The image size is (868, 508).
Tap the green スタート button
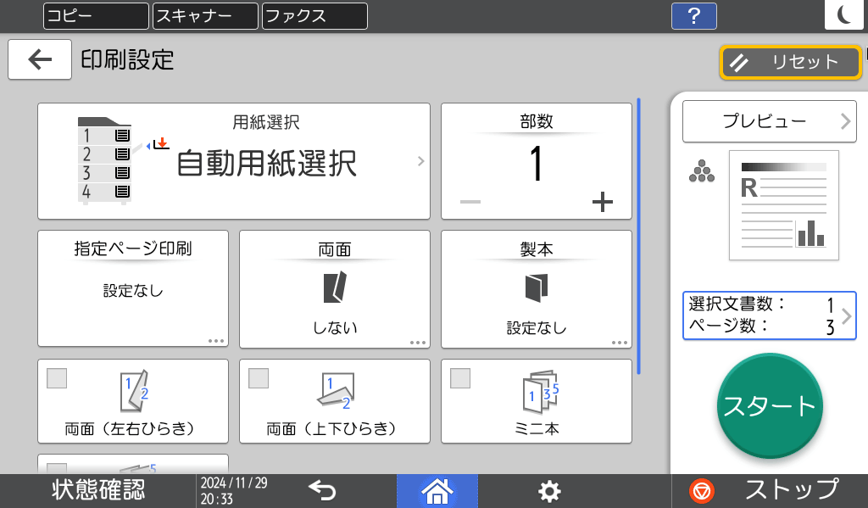click(x=769, y=406)
